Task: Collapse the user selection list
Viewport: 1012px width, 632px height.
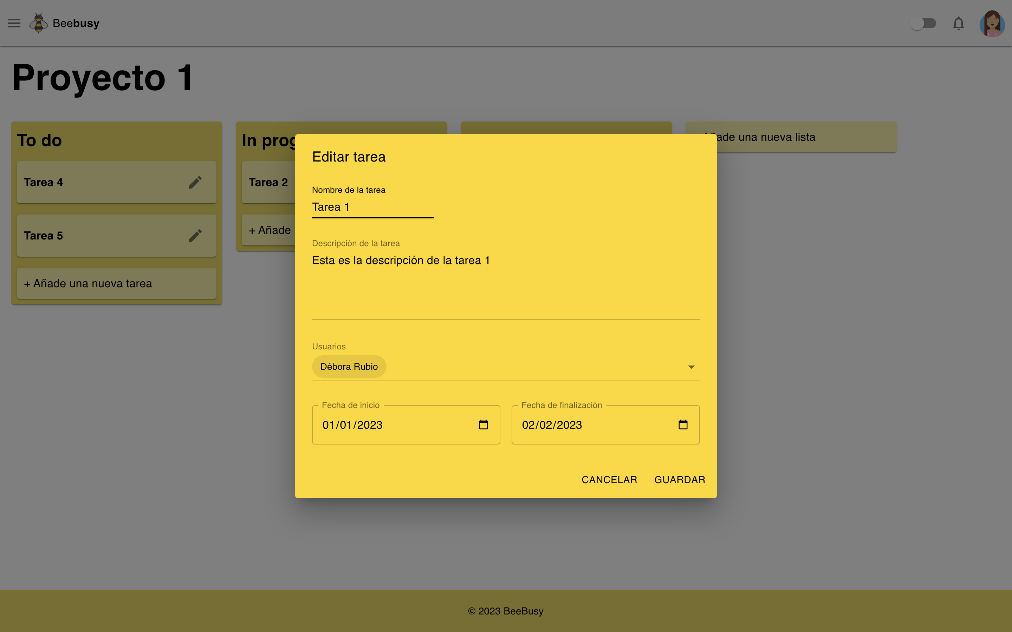Action: tap(692, 367)
